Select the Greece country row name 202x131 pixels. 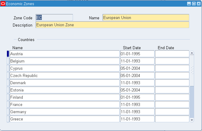(x=65, y=119)
